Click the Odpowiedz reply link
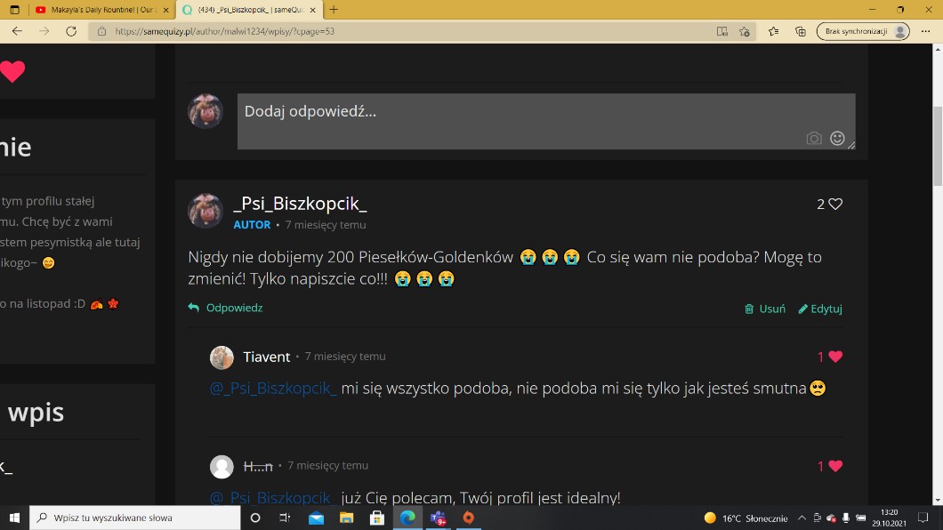943x530 pixels. tap(226, 308)
